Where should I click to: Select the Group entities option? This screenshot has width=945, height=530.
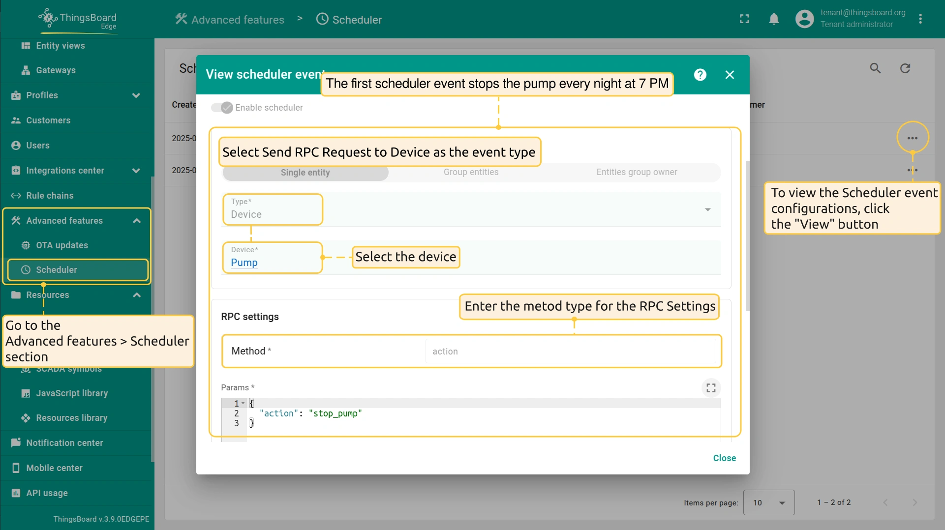click(471, 172)
